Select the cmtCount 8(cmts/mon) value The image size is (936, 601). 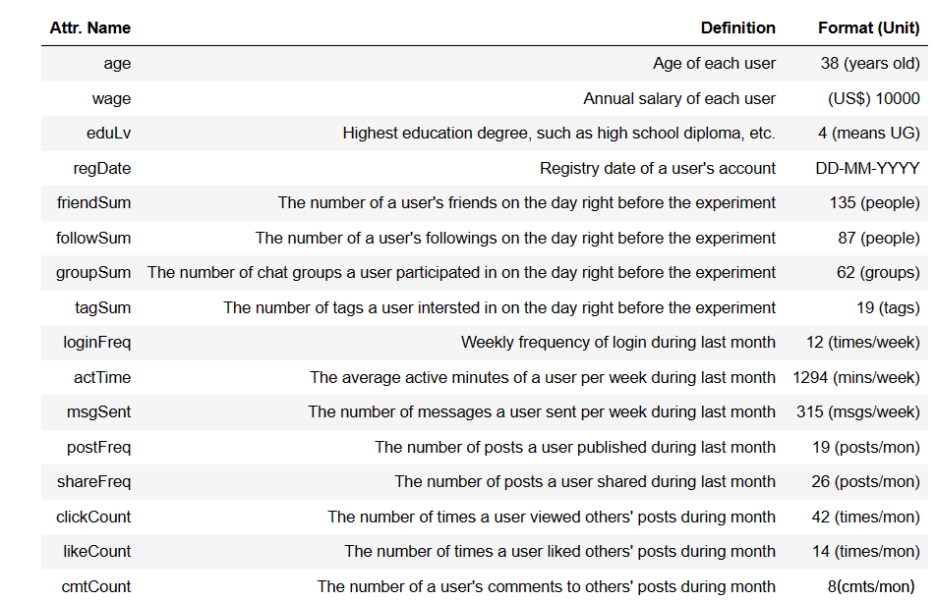tap(871, 587)
